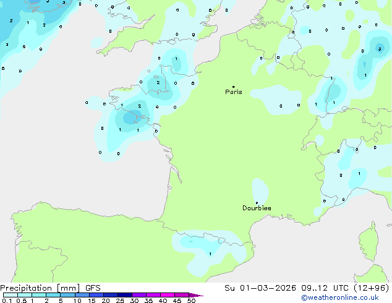392x303 pixels.
Task: Select the 2–5 mm legend swatch
Action: point(53,295)
